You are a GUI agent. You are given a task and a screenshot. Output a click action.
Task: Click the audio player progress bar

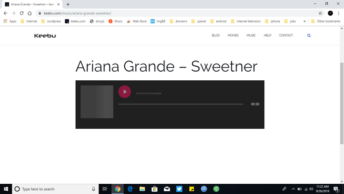pos(181,104)
